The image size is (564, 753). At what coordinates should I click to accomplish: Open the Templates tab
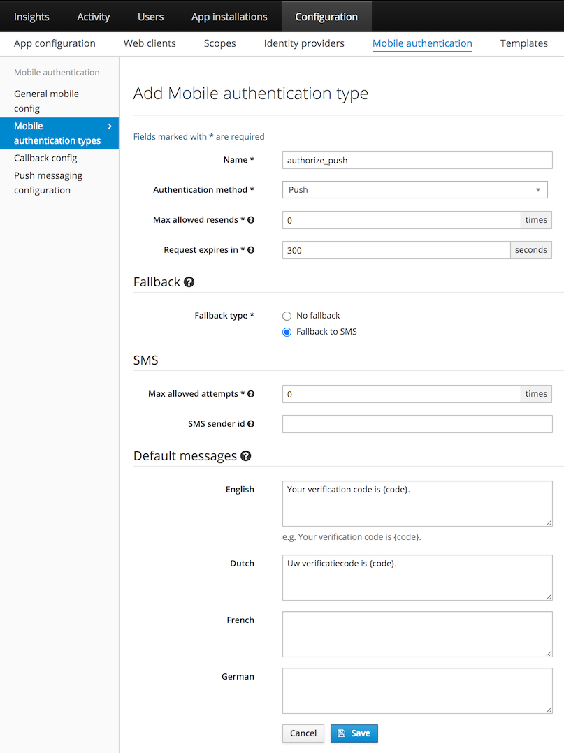[523, 43]
